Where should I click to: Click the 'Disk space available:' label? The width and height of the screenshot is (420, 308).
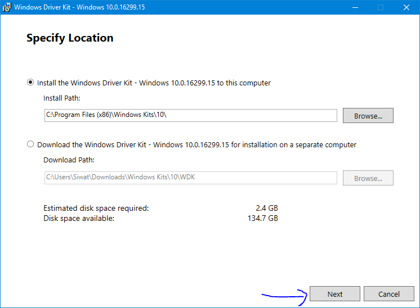tap(79, 218)
